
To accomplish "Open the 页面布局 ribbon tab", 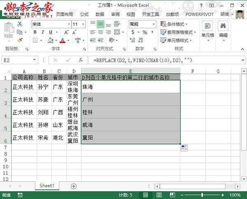I will (65, 14).
